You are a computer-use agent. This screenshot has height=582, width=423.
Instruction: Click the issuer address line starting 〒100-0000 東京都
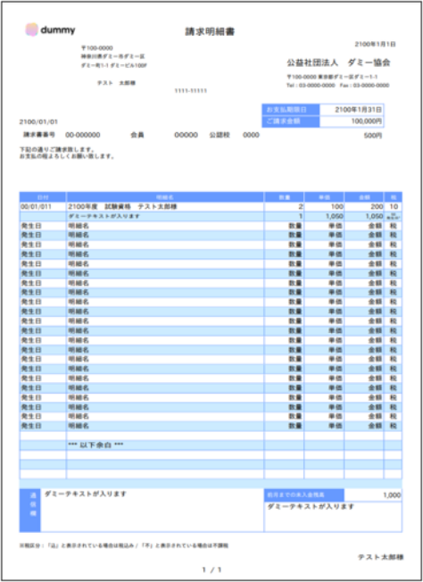[x=332, y=77]
